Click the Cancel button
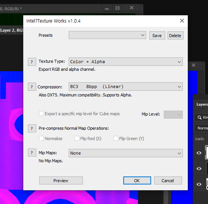The image size is (208, 204). [168, 180]
